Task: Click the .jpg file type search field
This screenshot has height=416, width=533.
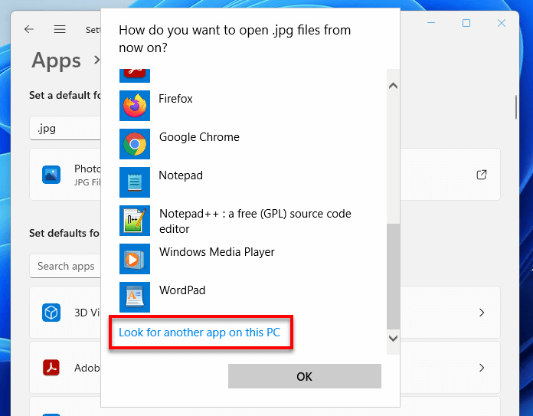Action: [65, 128]
